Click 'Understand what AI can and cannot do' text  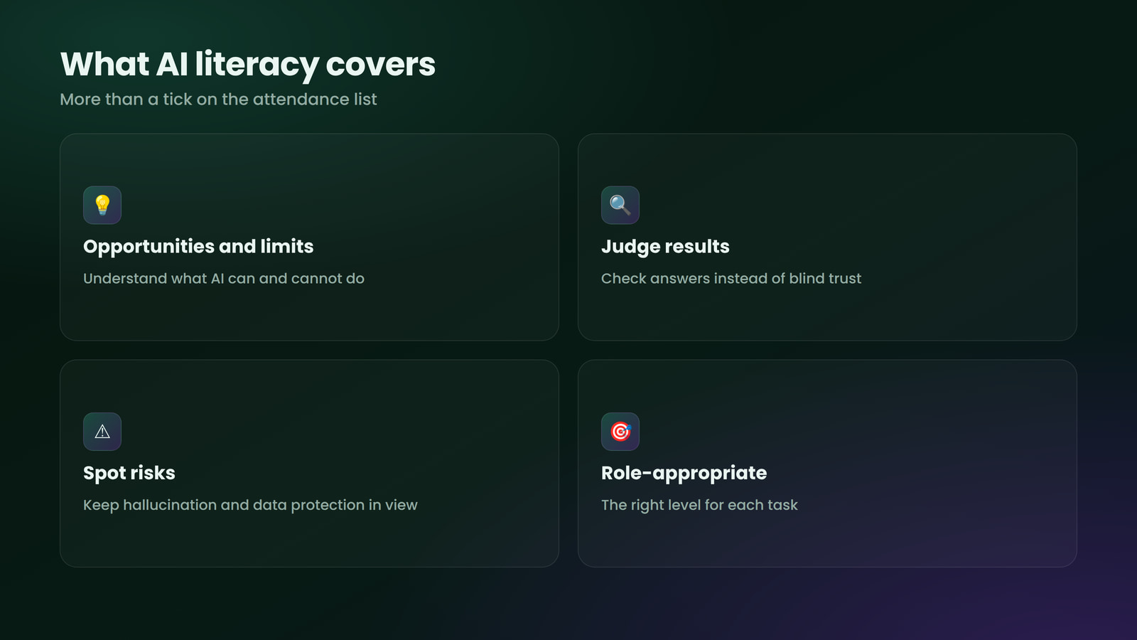[224, 279]
